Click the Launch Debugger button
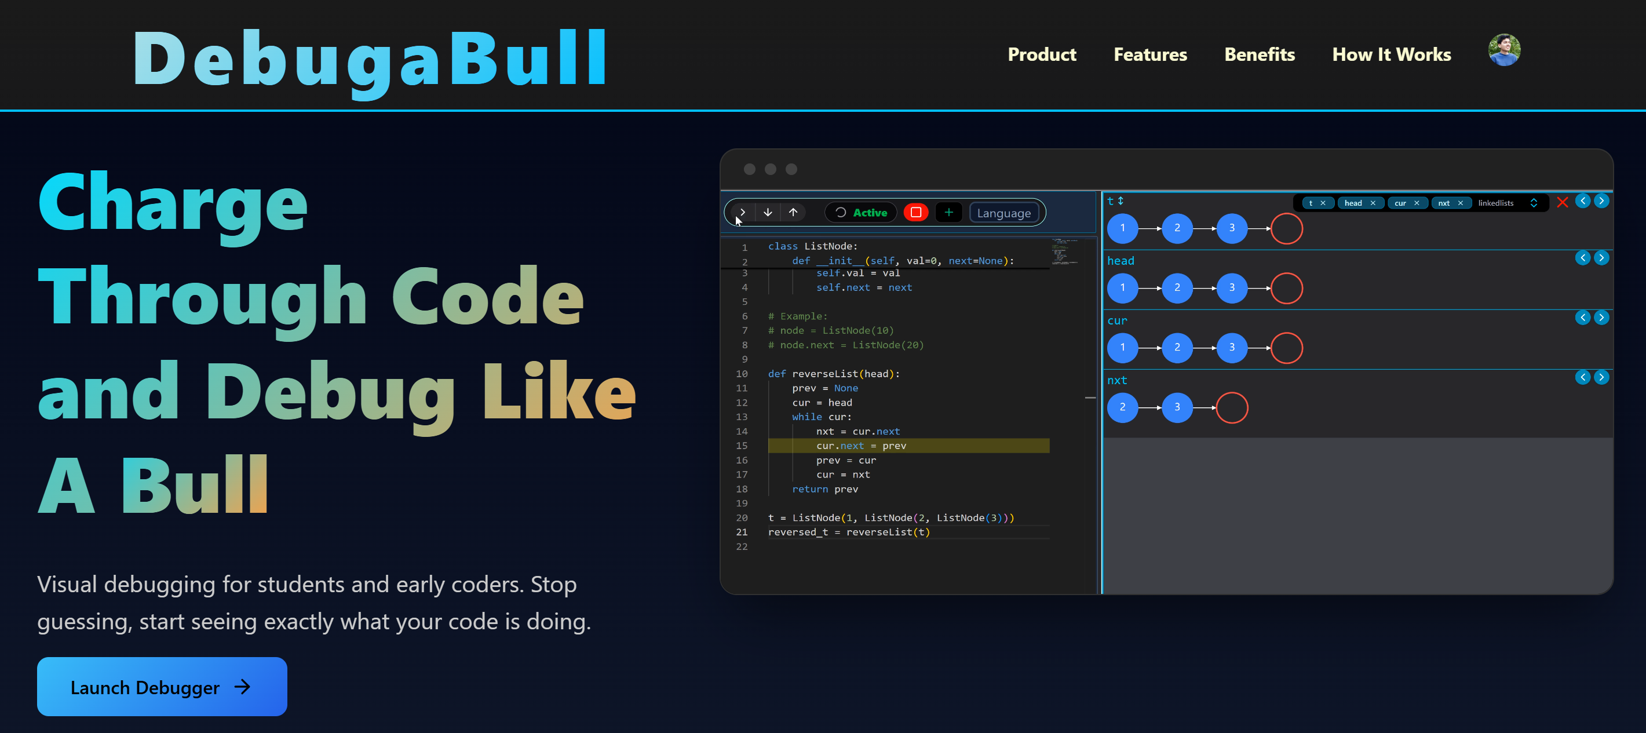The image size is (1646, 733). point(162,687)
